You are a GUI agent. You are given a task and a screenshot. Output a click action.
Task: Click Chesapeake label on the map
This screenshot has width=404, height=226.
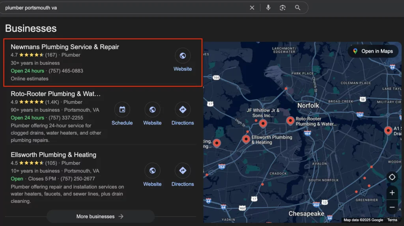306,214
